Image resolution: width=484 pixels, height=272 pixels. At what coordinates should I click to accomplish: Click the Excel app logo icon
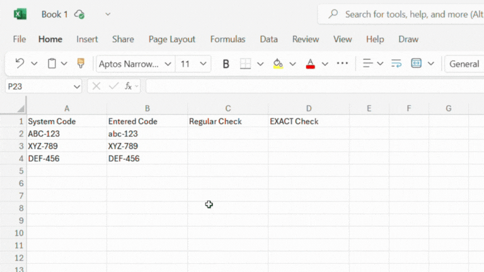point(20,14)
